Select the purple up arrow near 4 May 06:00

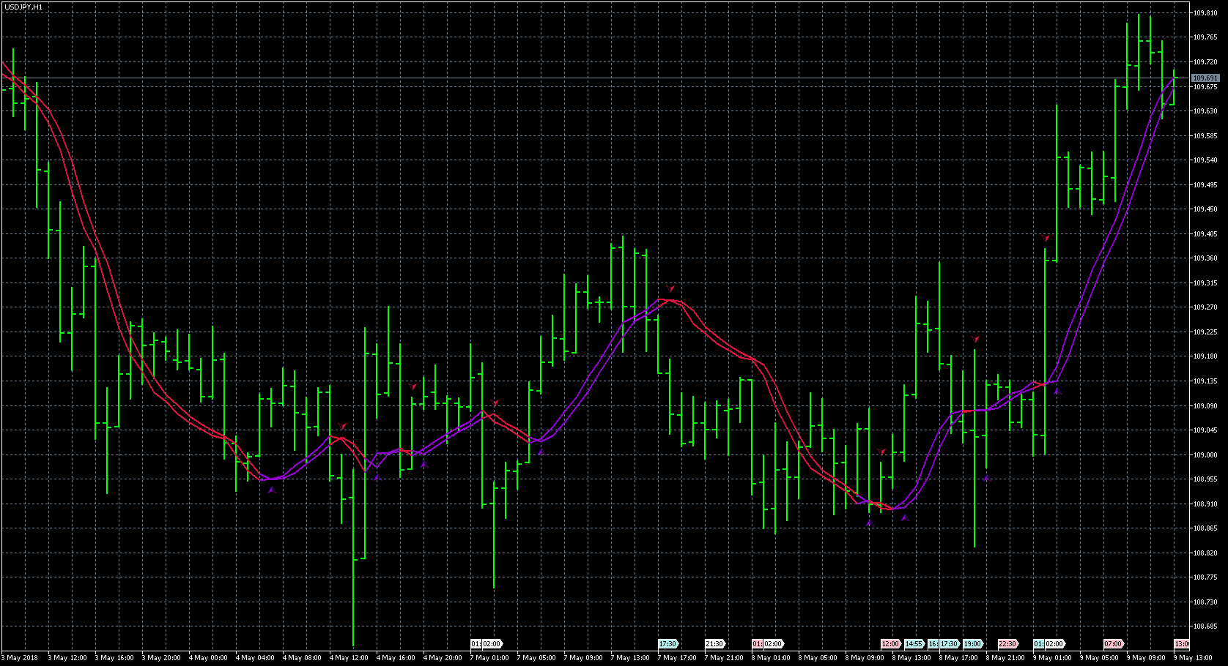point(271,490)
